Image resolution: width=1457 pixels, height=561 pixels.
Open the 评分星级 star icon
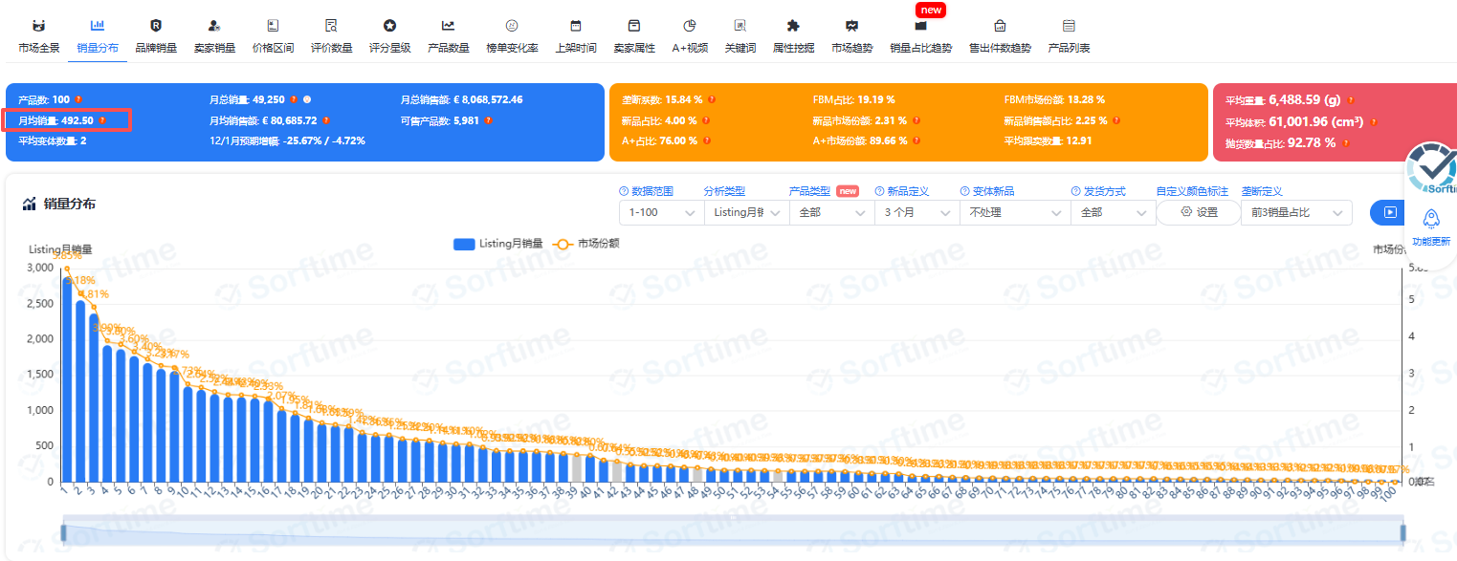pos(389,26)
